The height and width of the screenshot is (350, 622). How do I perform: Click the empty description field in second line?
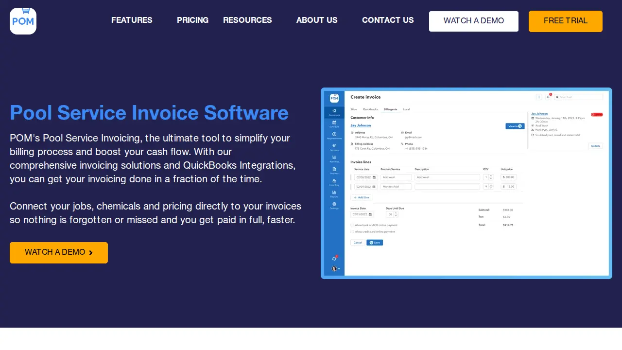[x=447, y=187]
